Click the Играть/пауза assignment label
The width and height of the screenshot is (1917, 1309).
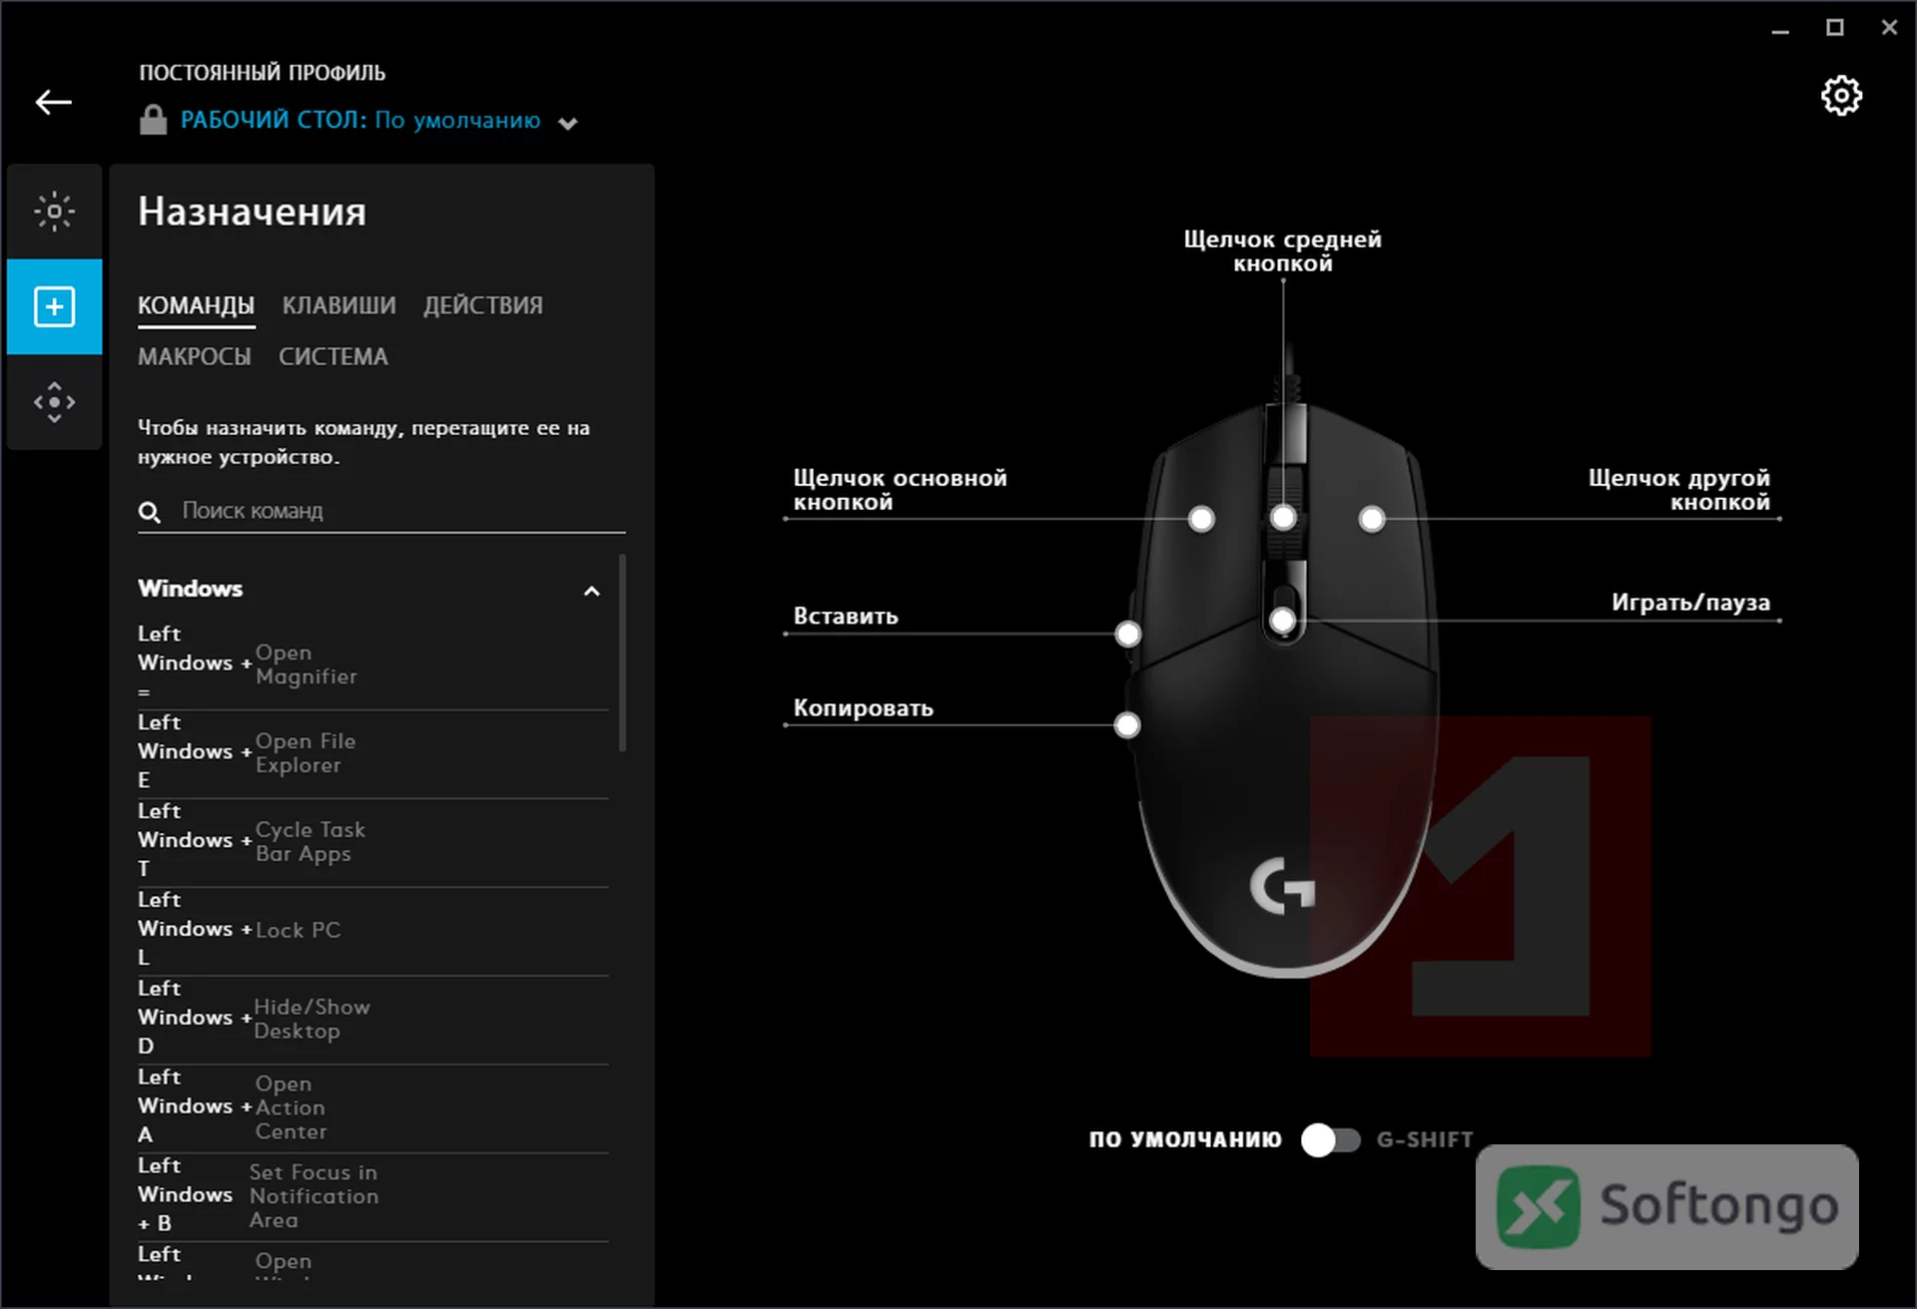(1690, 603)
